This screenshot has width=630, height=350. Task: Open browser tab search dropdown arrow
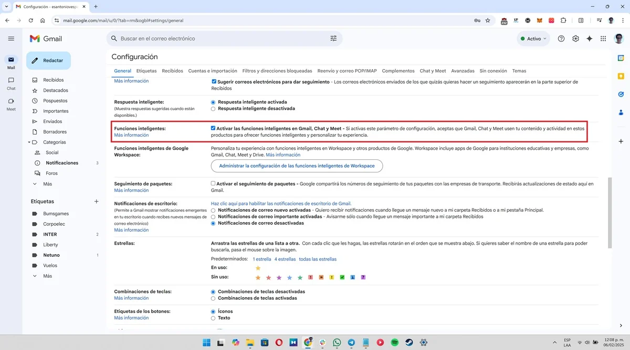click(6, 6)
